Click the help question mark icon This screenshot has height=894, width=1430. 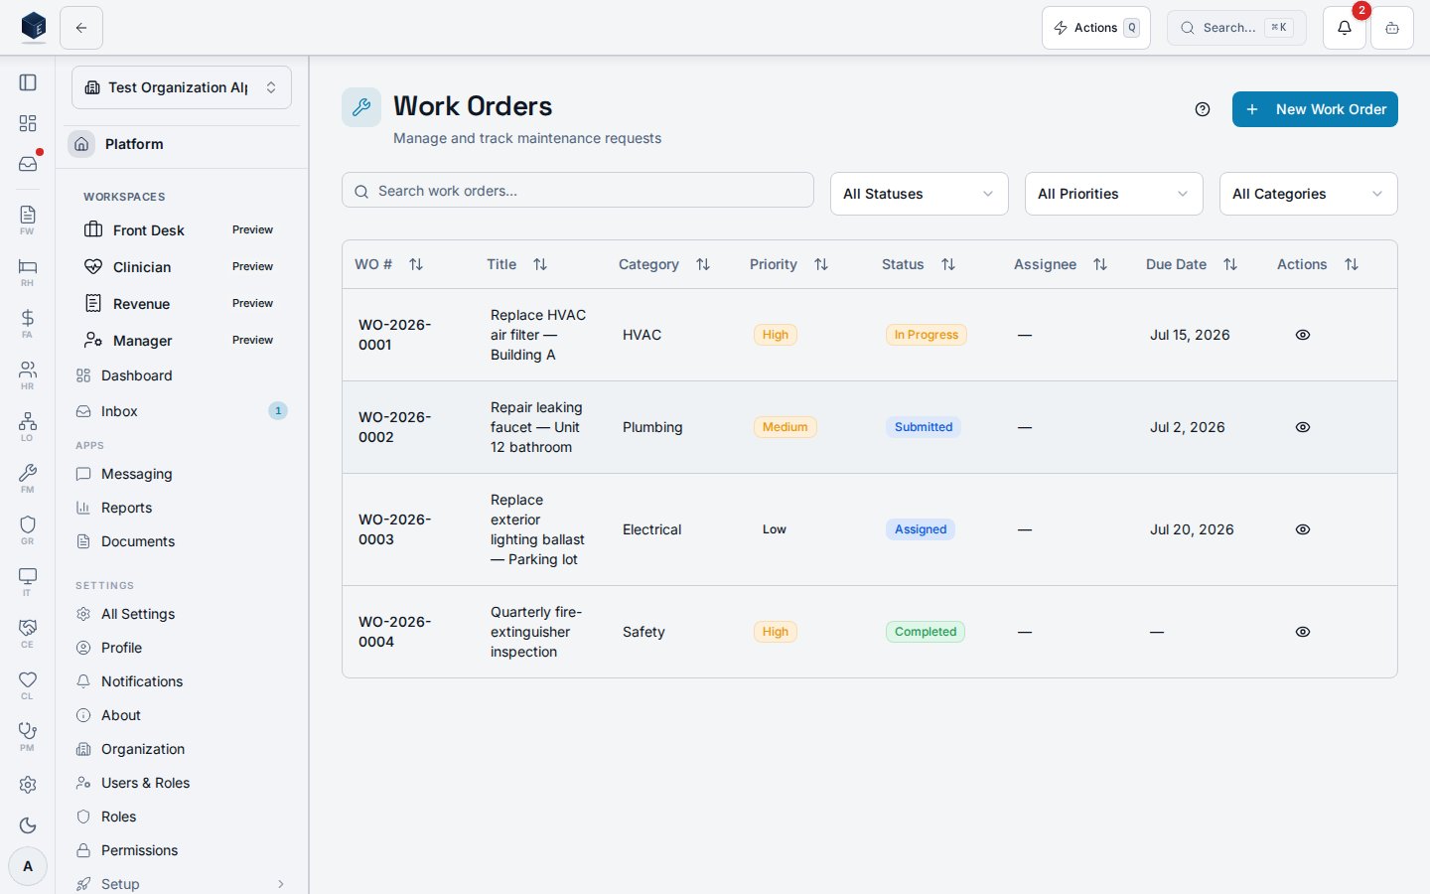[1203, 109]
